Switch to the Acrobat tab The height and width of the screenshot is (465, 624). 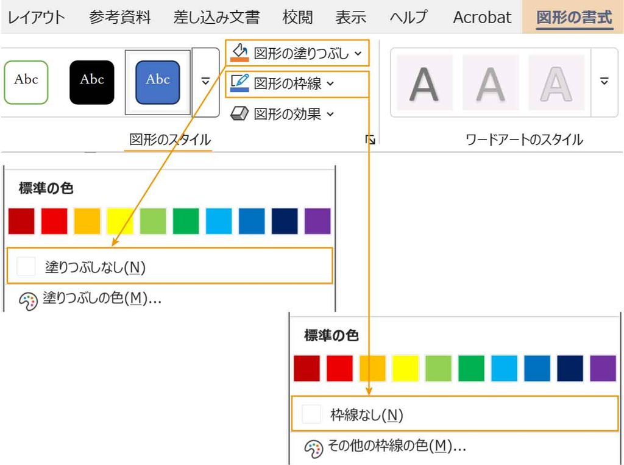[x=482, y=18]
